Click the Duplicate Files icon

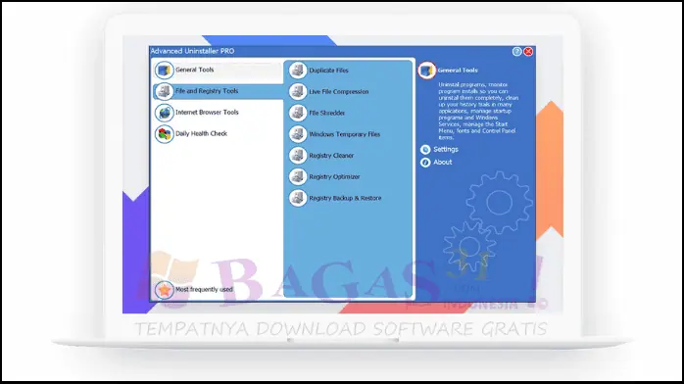[298, 71]
